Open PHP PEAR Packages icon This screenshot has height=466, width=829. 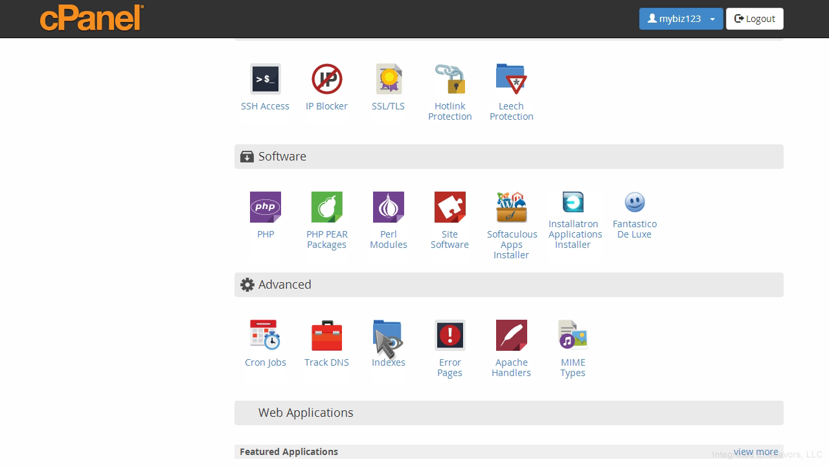point(326,208)
